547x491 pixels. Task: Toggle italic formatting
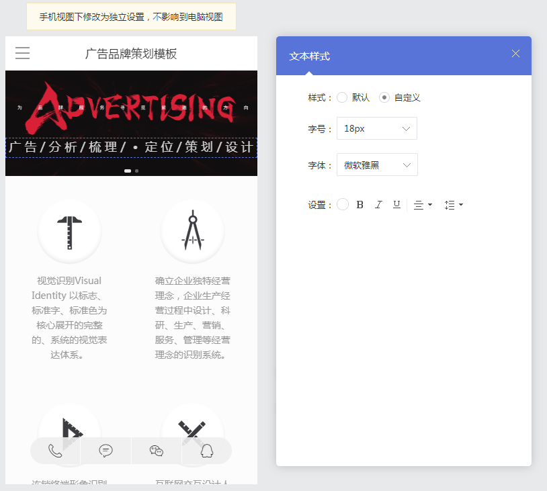coord(378,205)
